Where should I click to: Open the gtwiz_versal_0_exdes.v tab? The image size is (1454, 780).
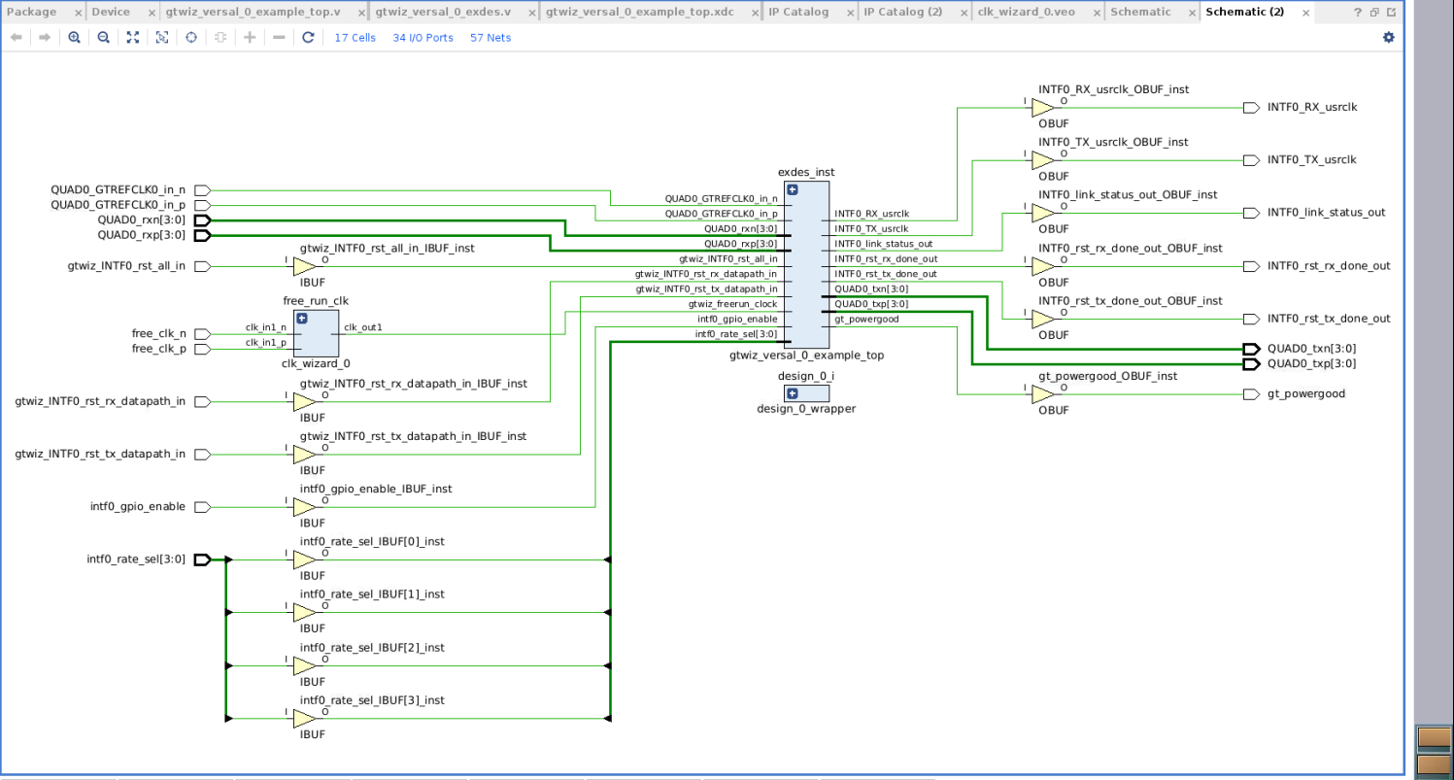click(442, 12)
